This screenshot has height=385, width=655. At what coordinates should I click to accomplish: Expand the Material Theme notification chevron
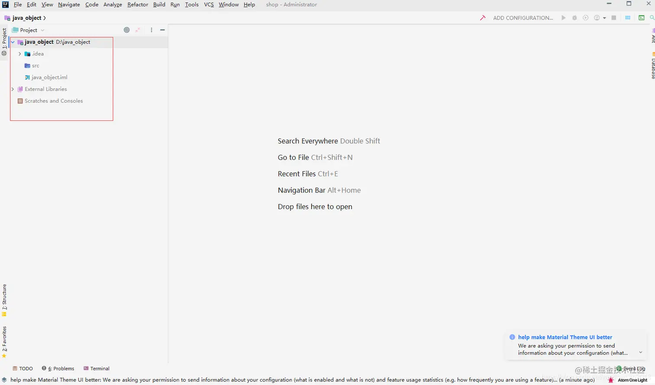coord(641,353)
